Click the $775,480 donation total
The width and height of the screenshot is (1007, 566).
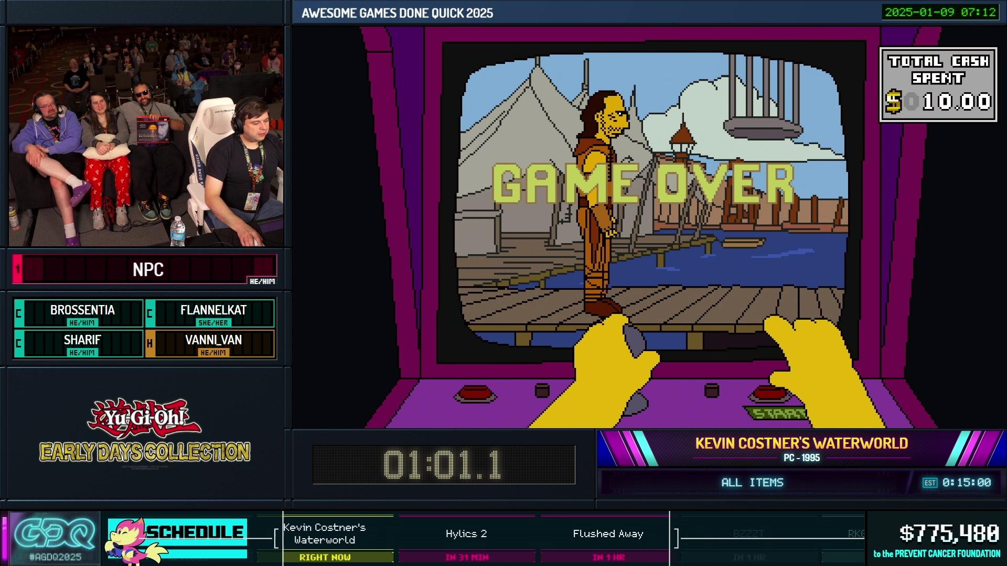click(x=949, y=534)
